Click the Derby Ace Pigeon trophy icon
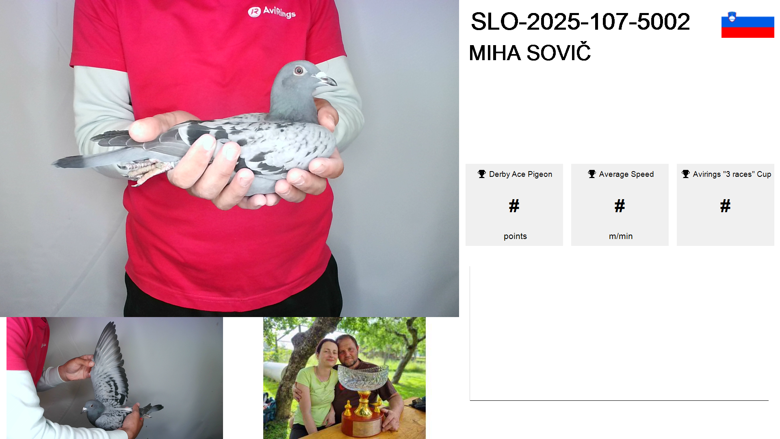Viewport: 780px width, 439px height. point(482,174)
